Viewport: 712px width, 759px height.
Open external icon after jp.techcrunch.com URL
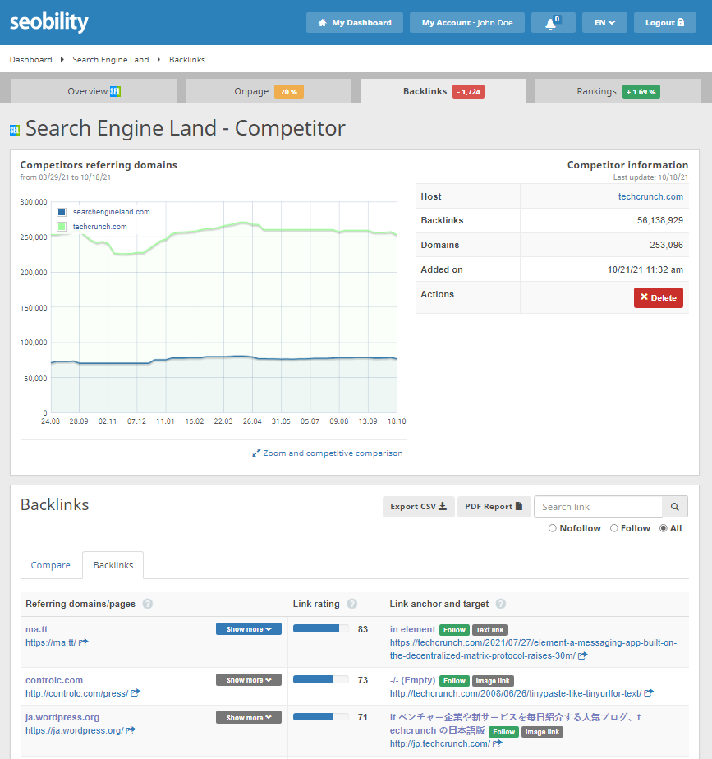tap(497, 743)
